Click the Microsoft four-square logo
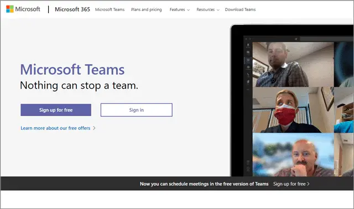This screenshot has width=354, height=209. pyautogui.click(x=10, y=9)
